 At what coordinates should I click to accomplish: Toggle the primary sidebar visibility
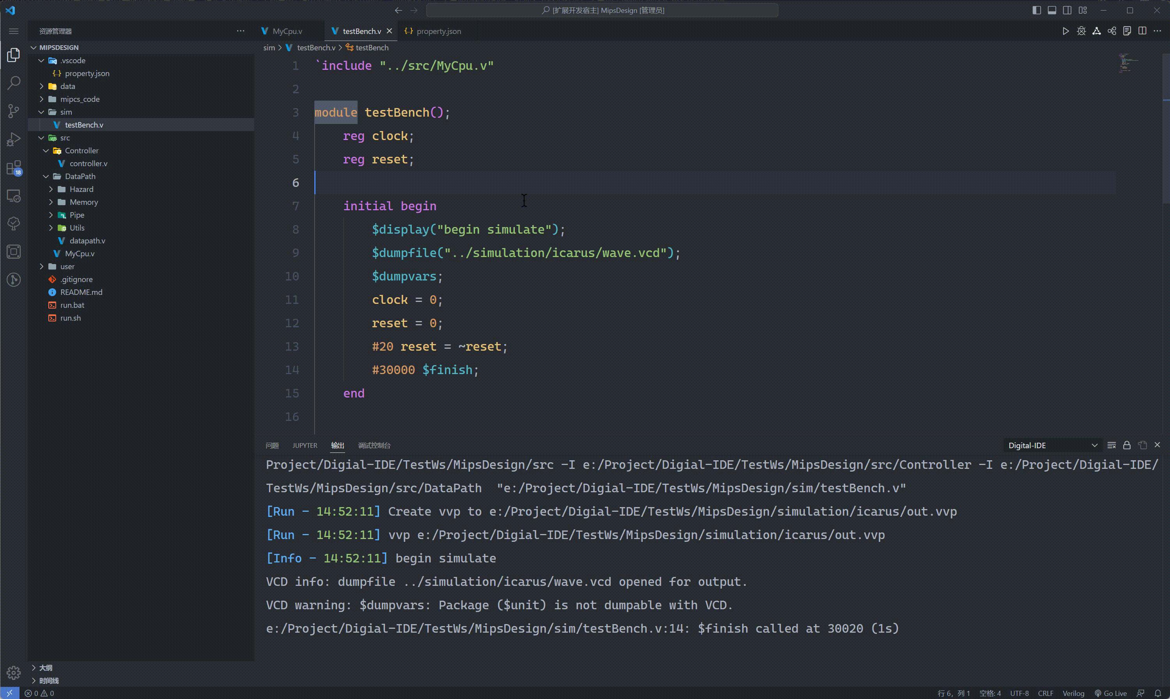click(1037, 10)
